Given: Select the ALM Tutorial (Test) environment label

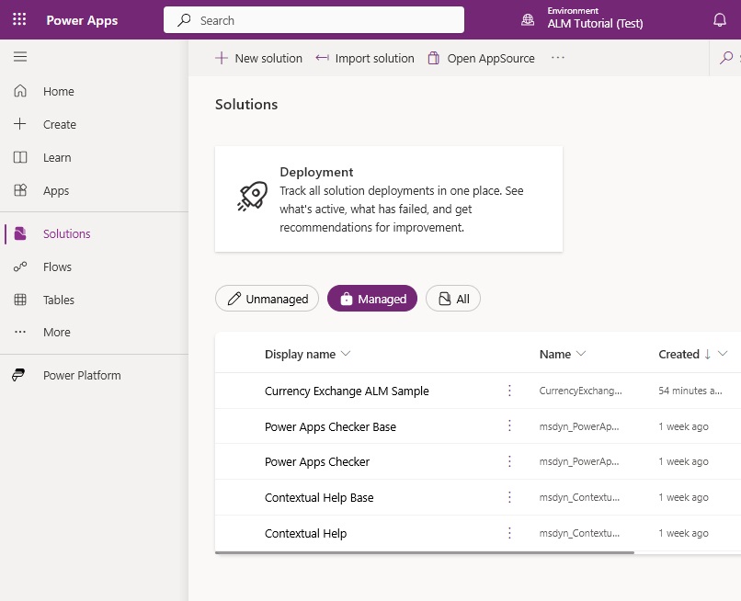Looking at the screenshot, I should [595, 24].
